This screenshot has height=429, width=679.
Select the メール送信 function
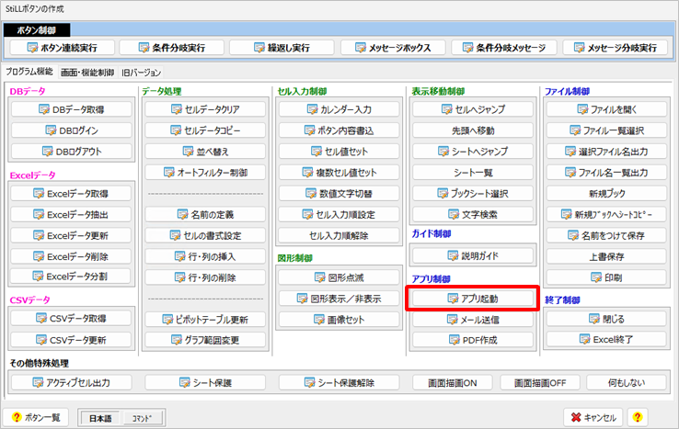pyautogui.click(x=470, y=320)
